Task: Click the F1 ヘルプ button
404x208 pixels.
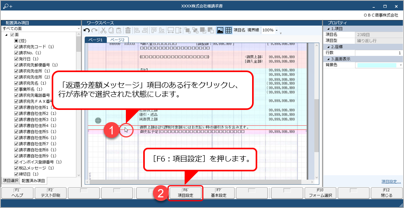Action: pos(17,193)
